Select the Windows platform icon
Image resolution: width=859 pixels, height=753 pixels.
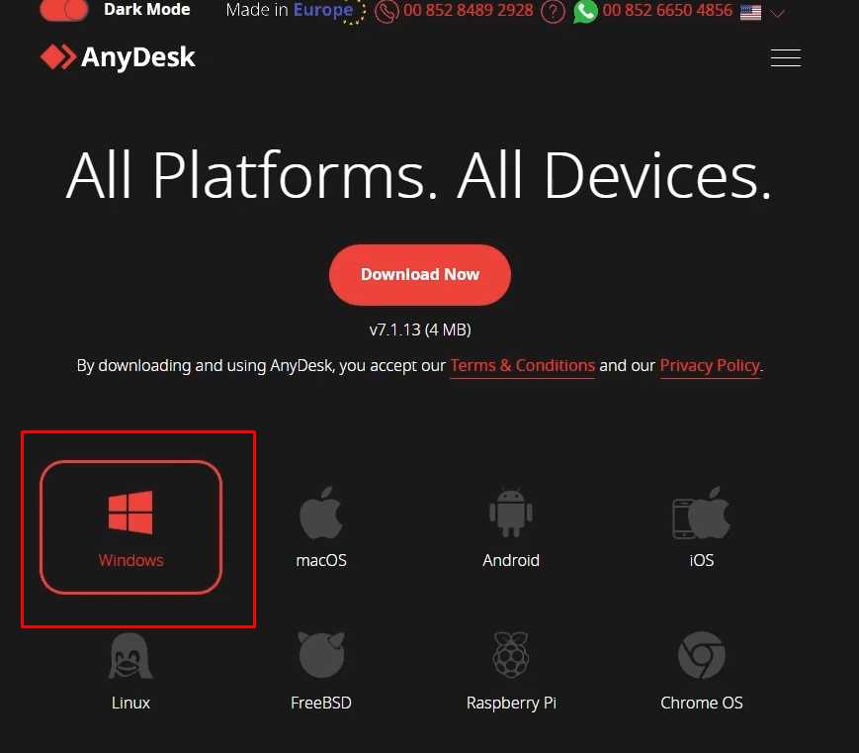pos(130,513)
